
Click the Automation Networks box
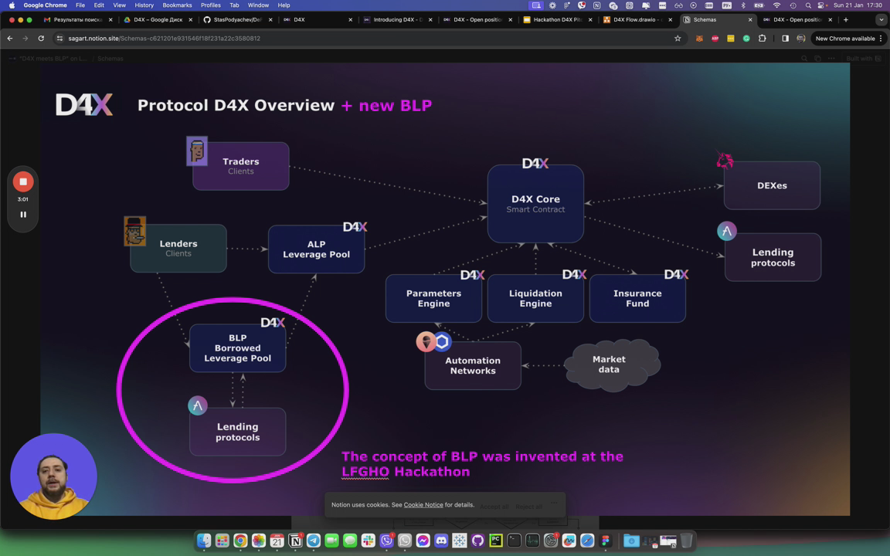(473, 365)
